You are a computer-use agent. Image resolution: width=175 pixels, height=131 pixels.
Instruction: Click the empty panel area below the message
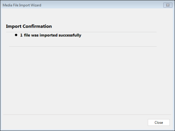tap(87, 80)
